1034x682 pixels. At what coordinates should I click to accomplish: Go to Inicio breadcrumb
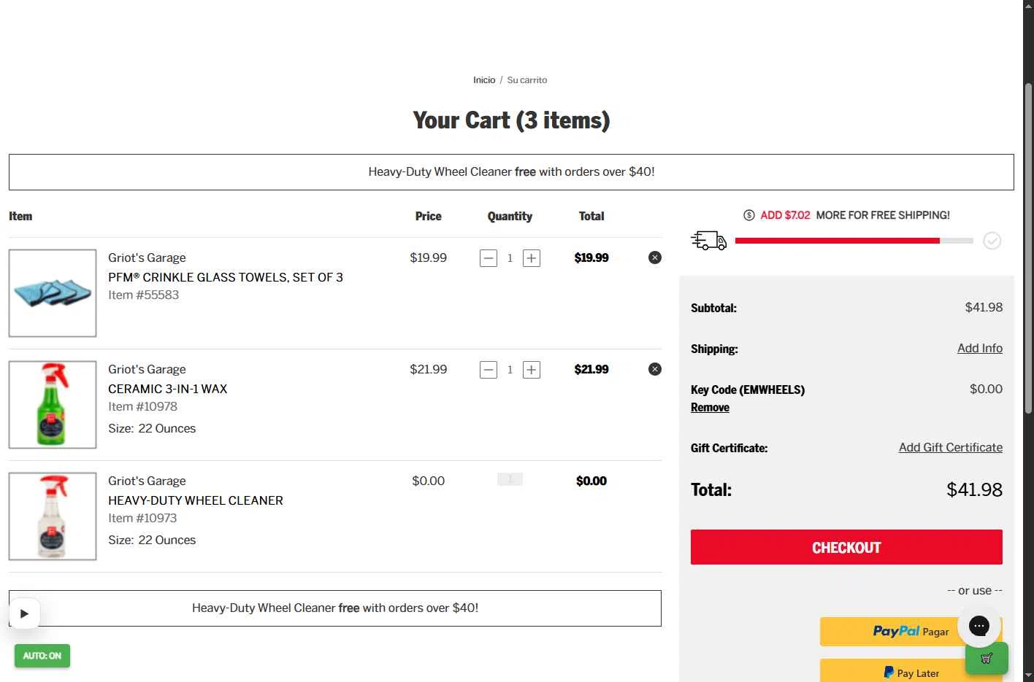484,80
